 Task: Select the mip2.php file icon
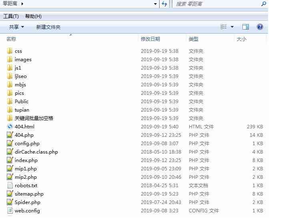coord(10,177)
